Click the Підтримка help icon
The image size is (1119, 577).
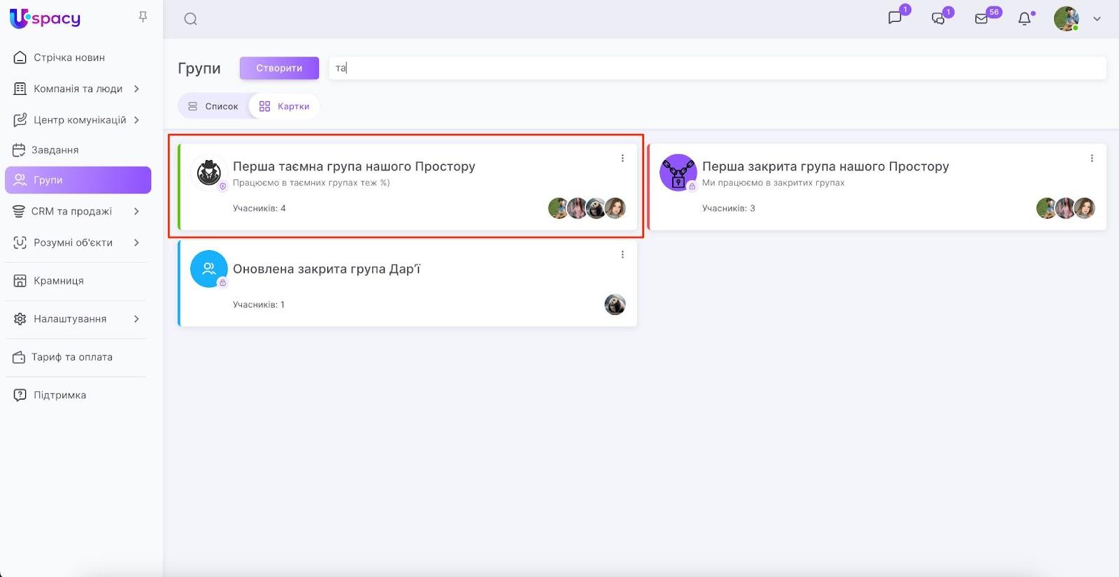click(20, 395)
